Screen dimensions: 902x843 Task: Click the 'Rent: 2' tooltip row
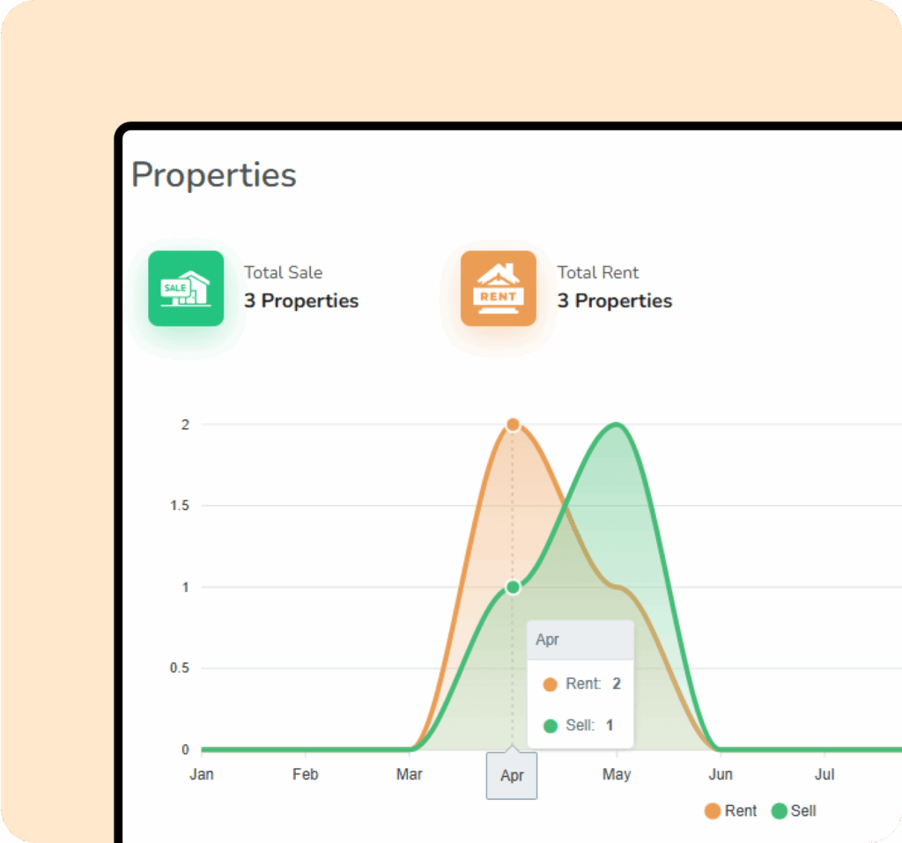coord(581,684)
